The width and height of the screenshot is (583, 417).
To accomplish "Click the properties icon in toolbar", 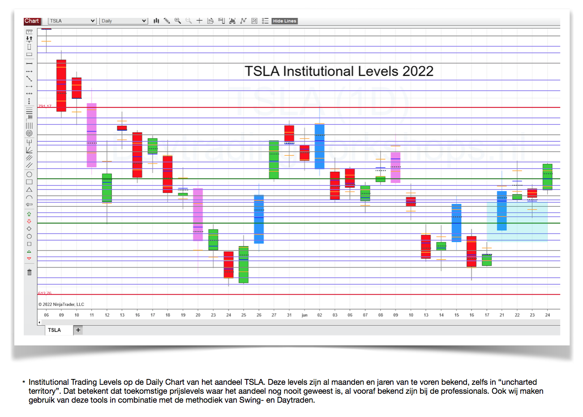I will coord(254,21).
